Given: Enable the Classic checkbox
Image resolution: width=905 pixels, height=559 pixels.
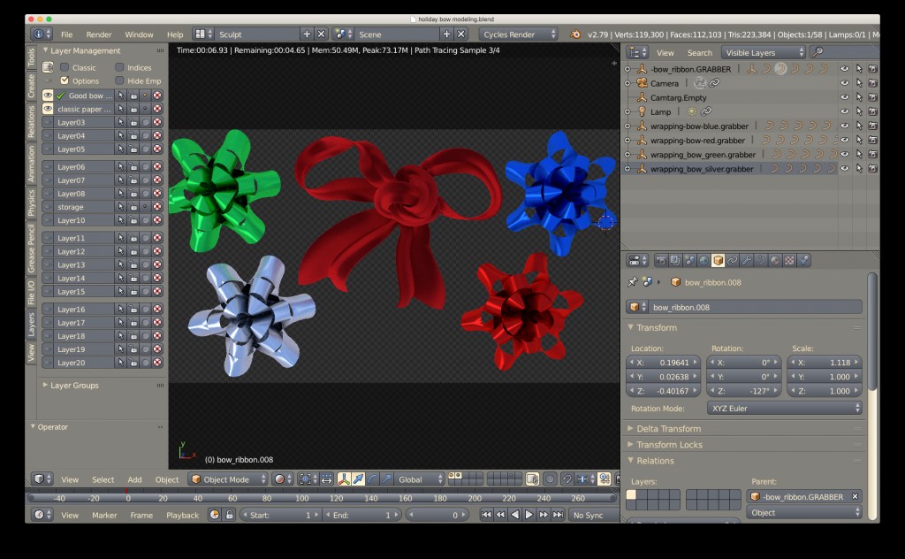Looking at the screenshot, I should [65, 67].
